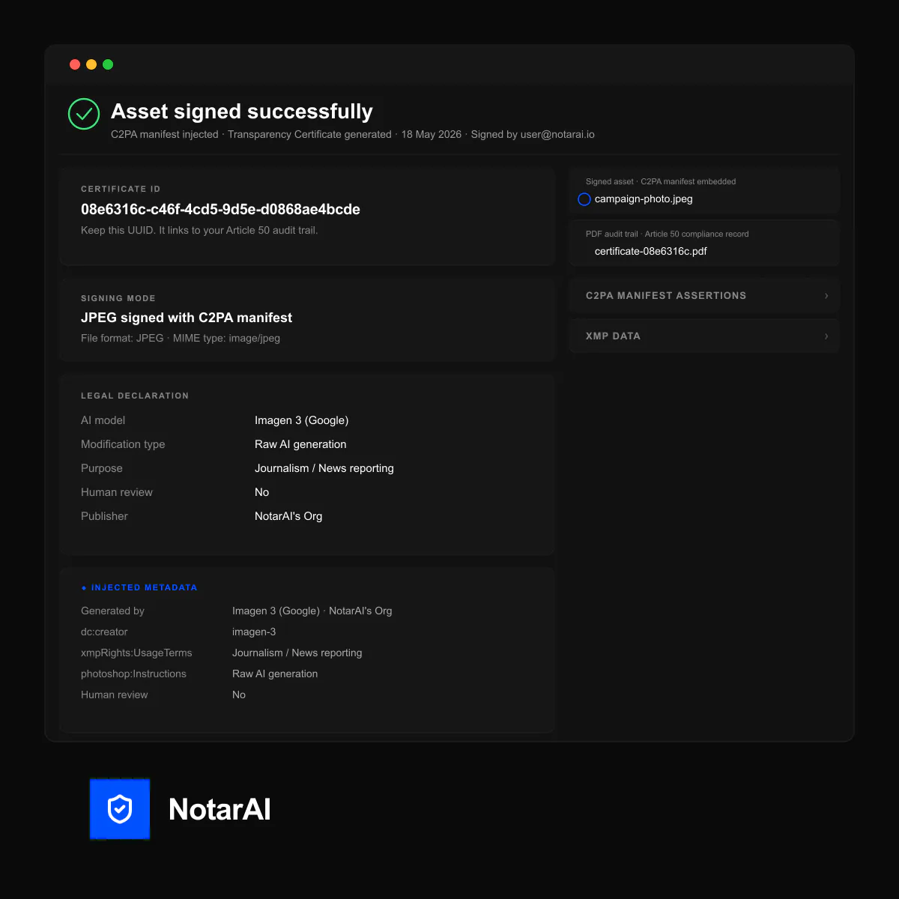This screenshot has width=899, height=899.
Task: Click the "Asset signed successfully" heading
Action: click(x=242, y=112)
